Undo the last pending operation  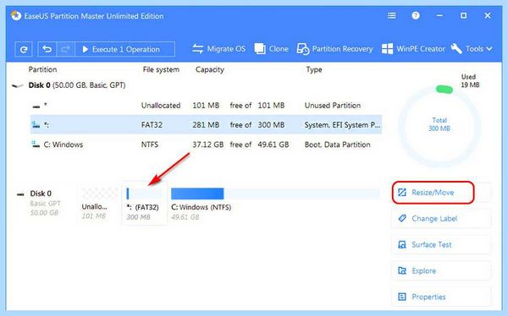47,49
